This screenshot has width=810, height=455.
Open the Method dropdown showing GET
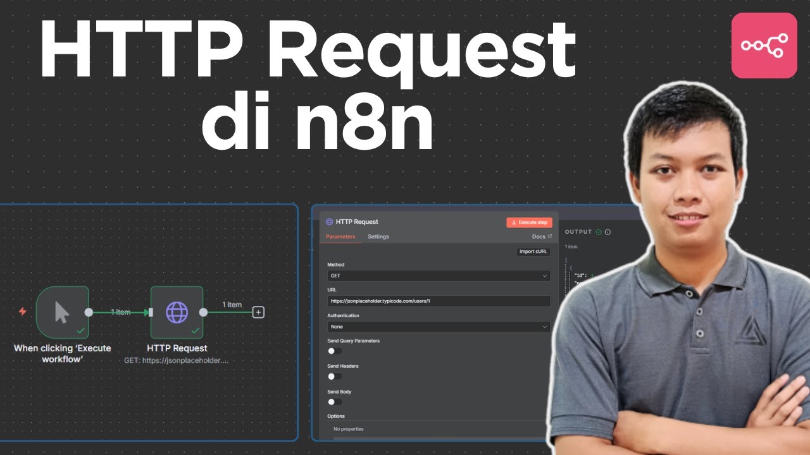coord(439,276)
